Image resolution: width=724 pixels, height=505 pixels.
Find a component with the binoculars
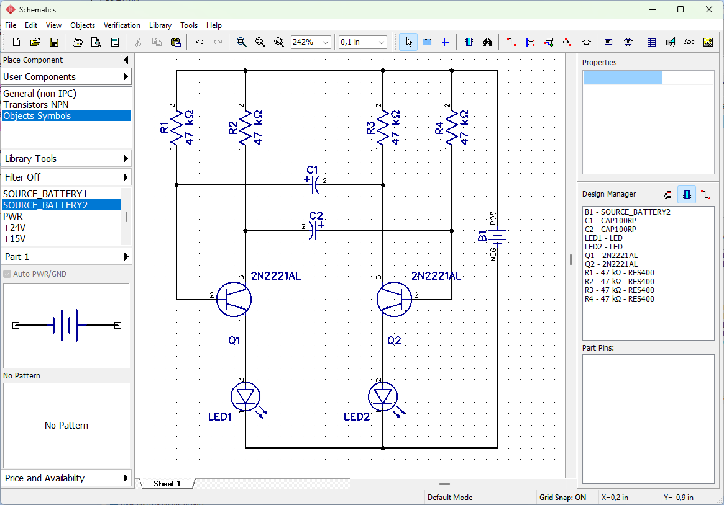point(488,42)
